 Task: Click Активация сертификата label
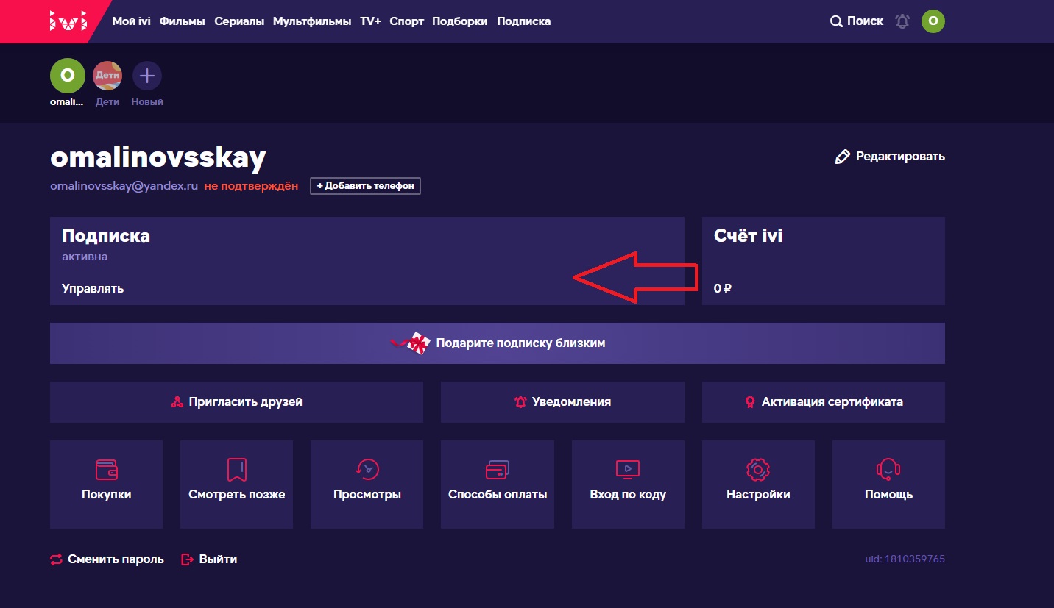pyautogui.click(x=832, y=402)
